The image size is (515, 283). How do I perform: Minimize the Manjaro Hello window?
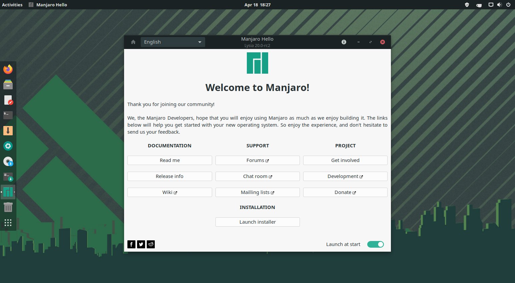(359, 42)
